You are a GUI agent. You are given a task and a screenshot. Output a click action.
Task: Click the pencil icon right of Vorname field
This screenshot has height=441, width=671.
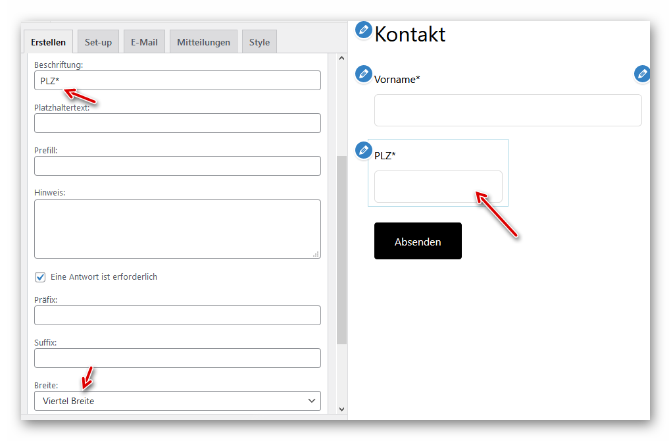[642, 74]
